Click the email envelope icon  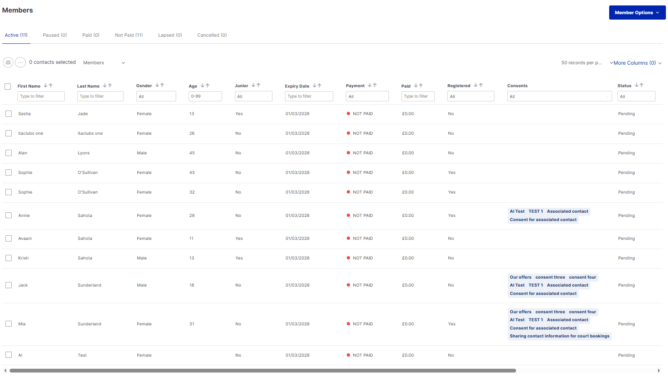click(x=8, y=63)
